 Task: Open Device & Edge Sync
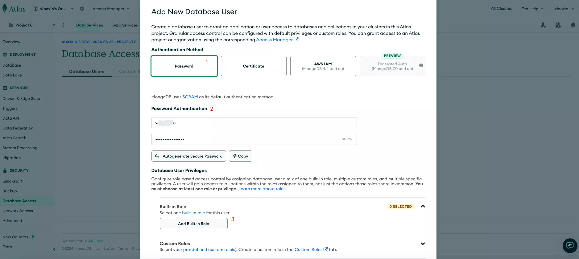coord(21,99)
